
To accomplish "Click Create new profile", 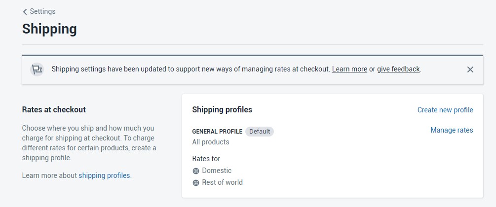I will [x=445, y=110].
